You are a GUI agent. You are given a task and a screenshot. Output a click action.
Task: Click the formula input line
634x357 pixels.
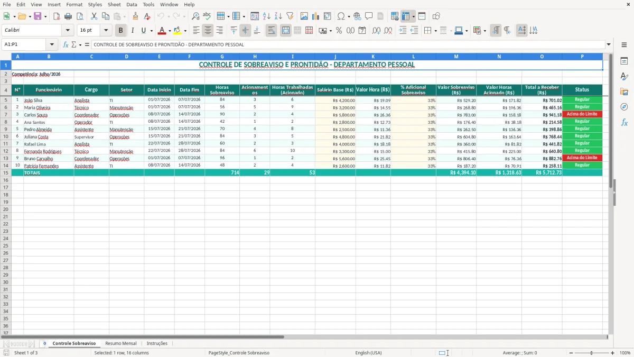click(348, 44)
